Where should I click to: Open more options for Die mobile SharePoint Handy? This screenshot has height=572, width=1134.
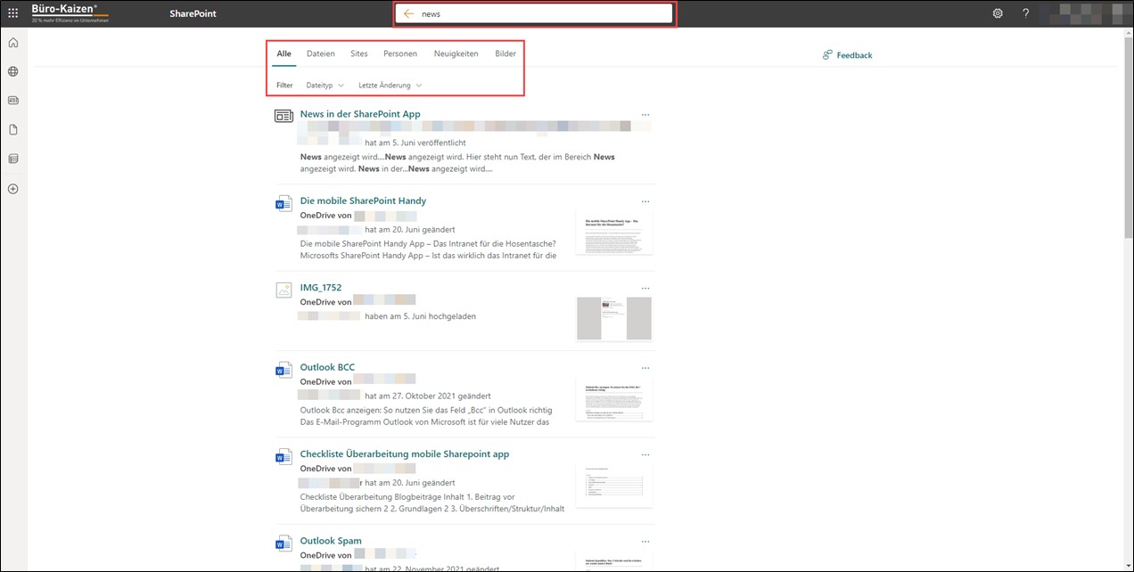[x=645, y=201]
